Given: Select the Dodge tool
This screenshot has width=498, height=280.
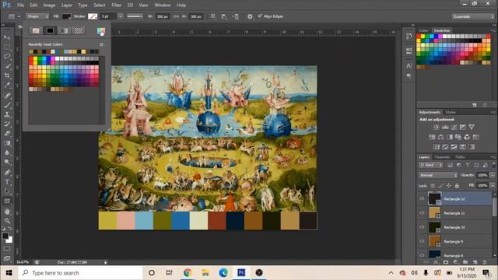Looking at the screenshot, I should pos(7,163).
